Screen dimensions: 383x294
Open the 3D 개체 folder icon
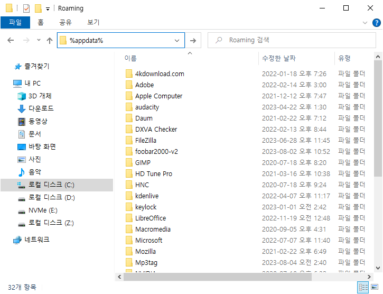pyautogui.click(x=22, y=96)
